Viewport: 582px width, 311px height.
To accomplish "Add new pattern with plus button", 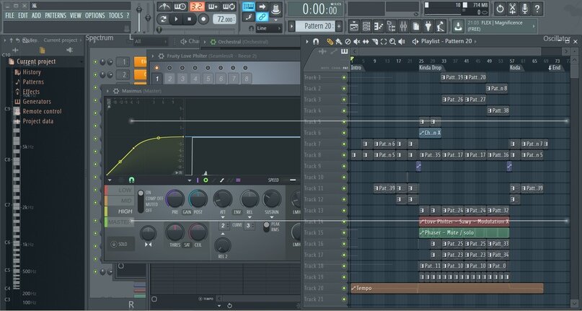I will (339, 26).
